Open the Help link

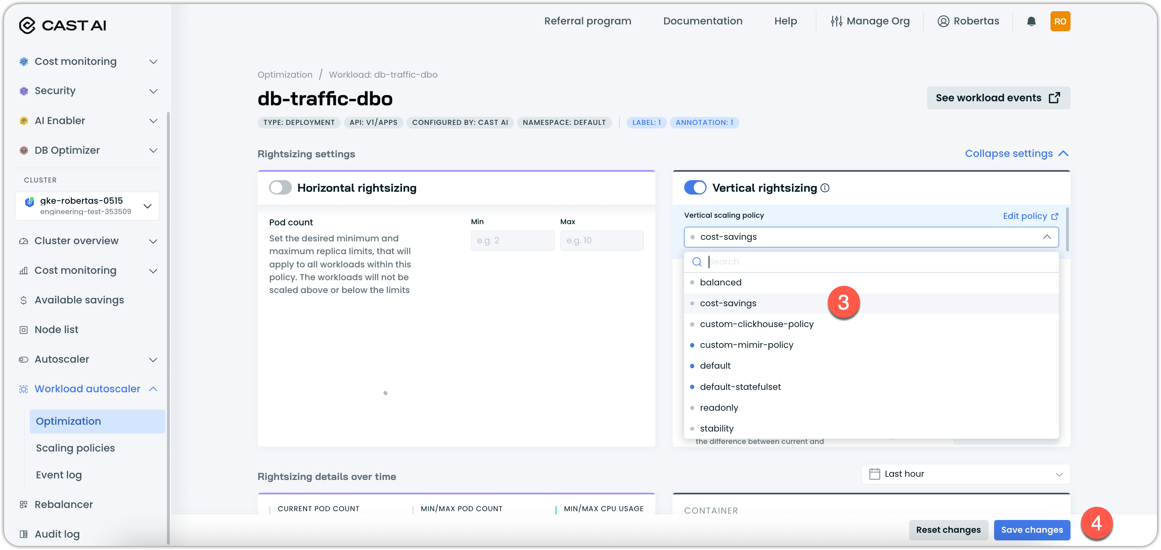tap(785, 21)
